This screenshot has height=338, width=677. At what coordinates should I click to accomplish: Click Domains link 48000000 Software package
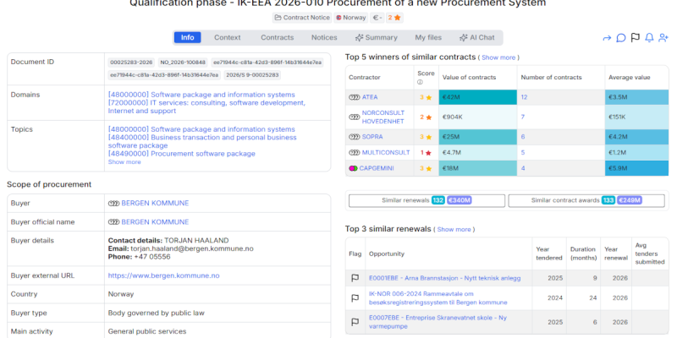tap(201, 95)
